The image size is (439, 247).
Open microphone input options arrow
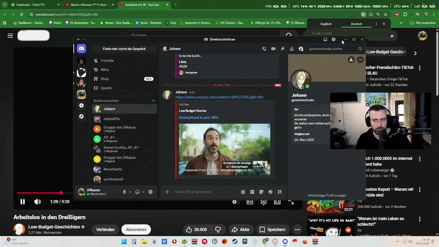point(130,192)
